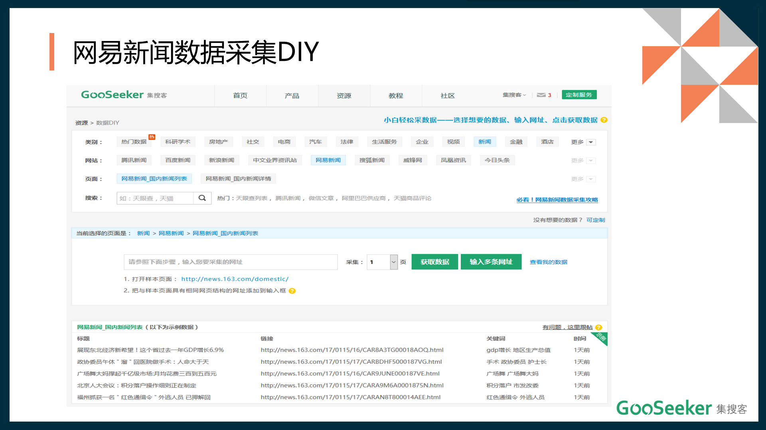
Task: Select 电商 category
Action: (x=284, y=142)
